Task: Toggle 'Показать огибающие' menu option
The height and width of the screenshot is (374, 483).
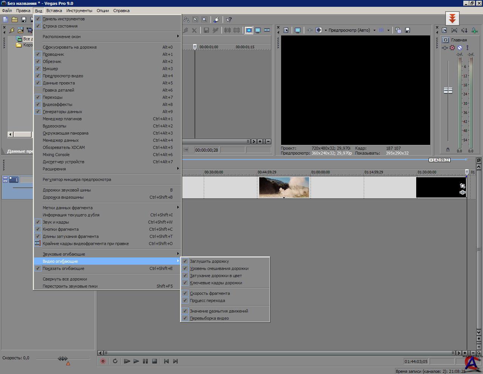Action: tap(63, 268)
